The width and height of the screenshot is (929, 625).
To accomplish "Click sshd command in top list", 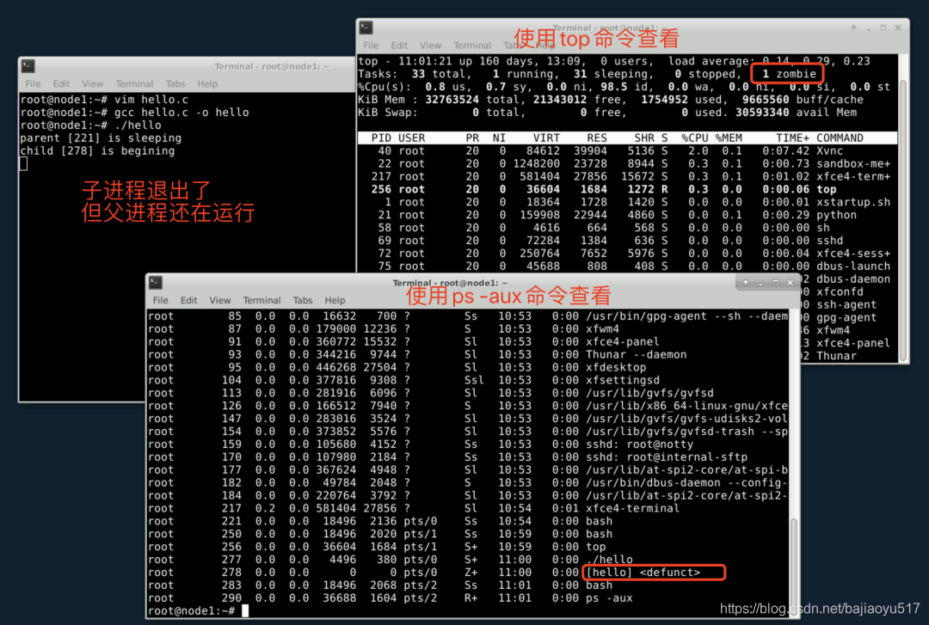I will tap(829, 241).
